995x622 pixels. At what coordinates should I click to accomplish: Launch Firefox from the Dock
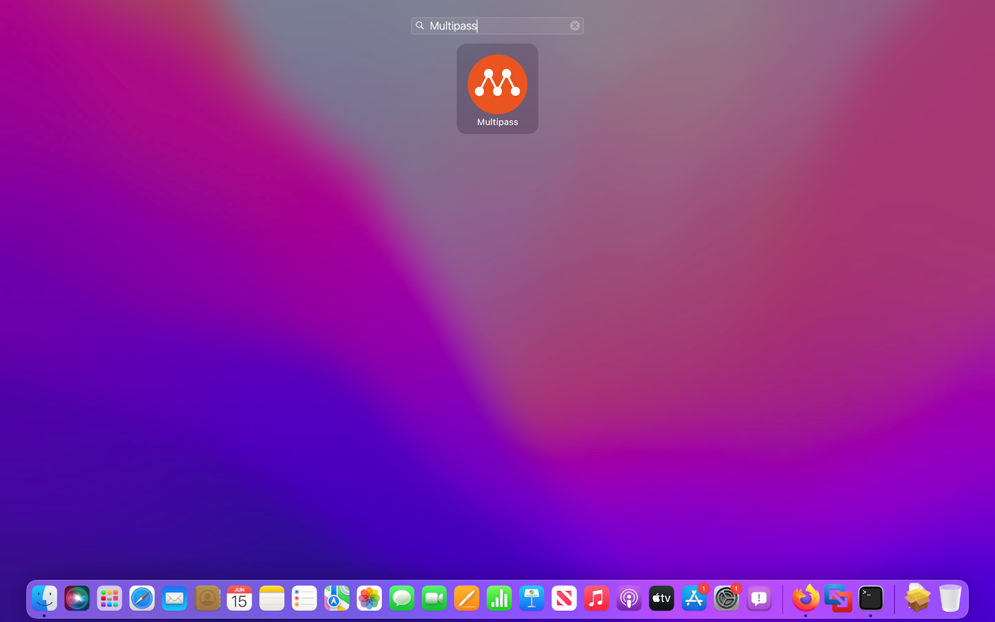[805, 598]
